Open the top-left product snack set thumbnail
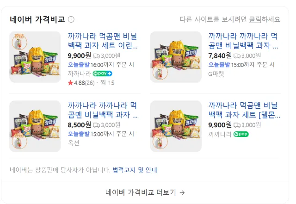This screenshot has width=296, height=204. [35, 57]
